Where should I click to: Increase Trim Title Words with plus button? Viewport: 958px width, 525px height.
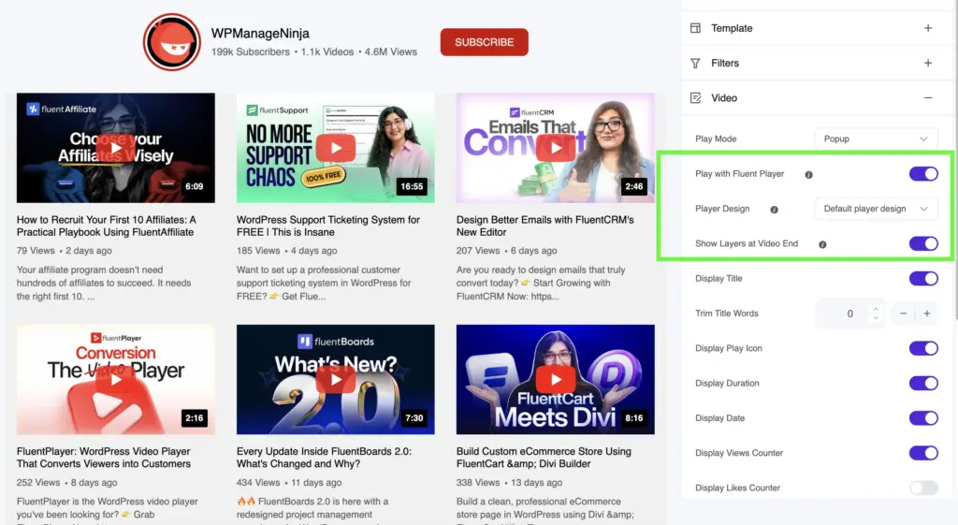[x=927, y=313]
